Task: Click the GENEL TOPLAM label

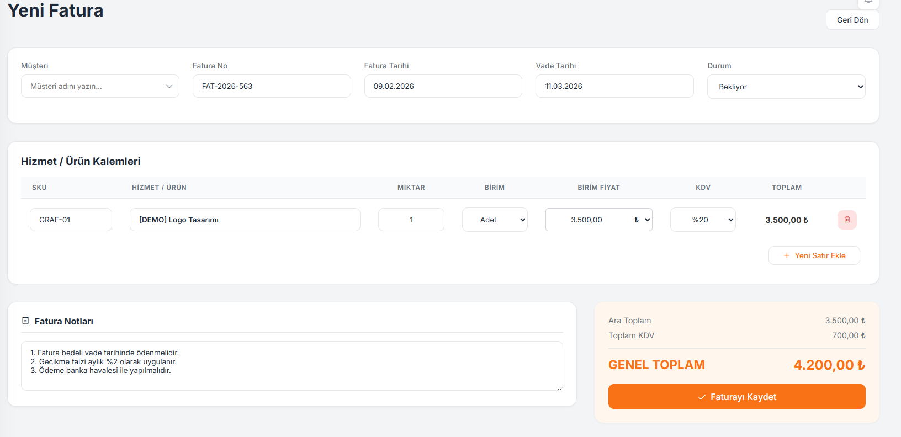Action: click(656, 365)
